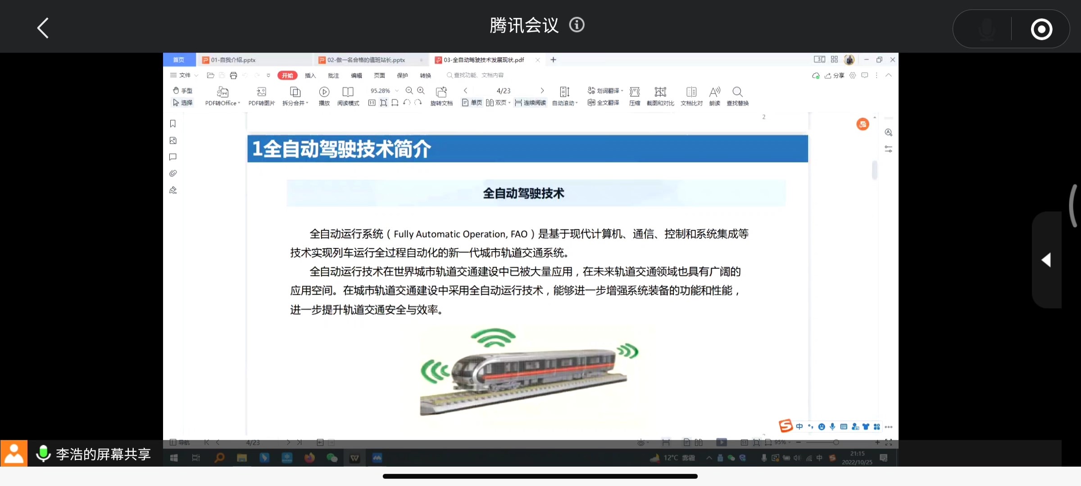Switch to the 02-做一名合格的值班站长.pptx tab
The width and height of the screenshot is (1081, 486).
click(366, 60)
